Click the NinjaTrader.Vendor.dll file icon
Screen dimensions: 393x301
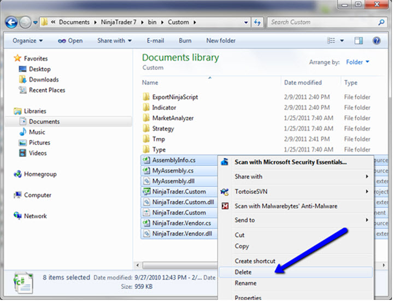coord(146,234)
